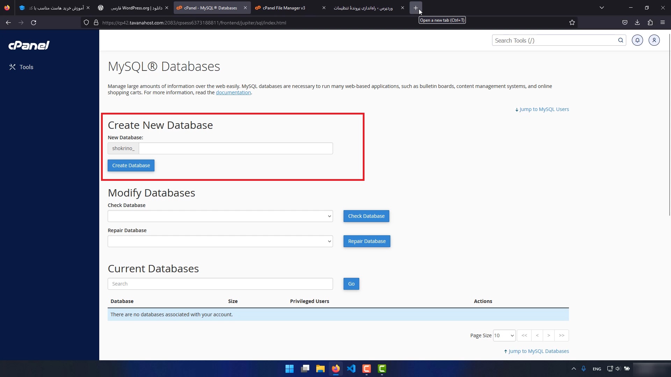Sort by the Database column header
The image size is (671, 377).
[122, 301]
